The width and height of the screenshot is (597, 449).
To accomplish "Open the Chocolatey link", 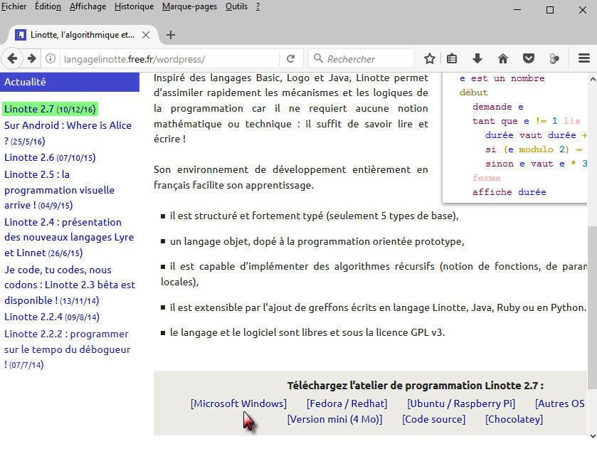I will click(x=514, y=419).
